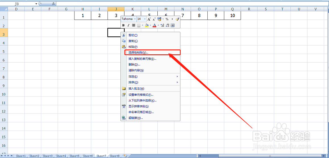The width and height of the screenshot is (329, 158).
Task: Choose 插入复制的单元格(E)... menu item
Action: (x=150, y=59)
